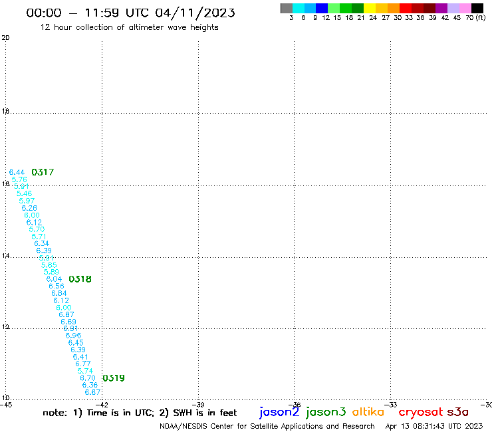Select the yellow swatch in the color scale
492x432 pixels.
click(x=369, y=8)
